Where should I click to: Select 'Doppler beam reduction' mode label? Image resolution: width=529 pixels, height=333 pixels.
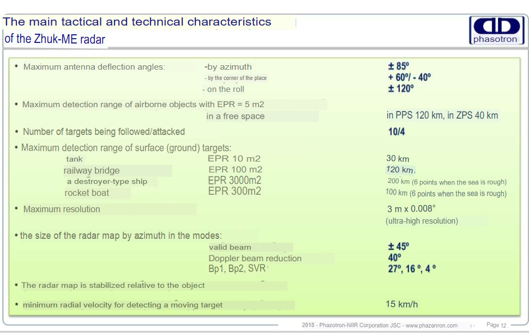255,258
